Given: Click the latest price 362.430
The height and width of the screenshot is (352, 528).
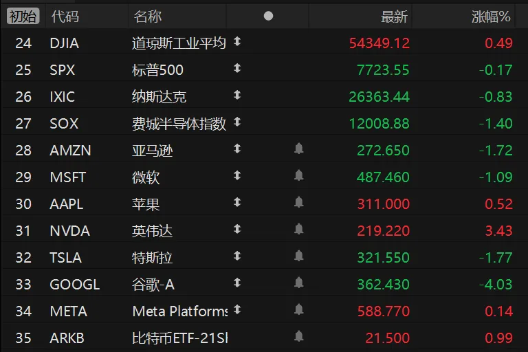Looking at the screenshot, I should click(x=383, y=285).
